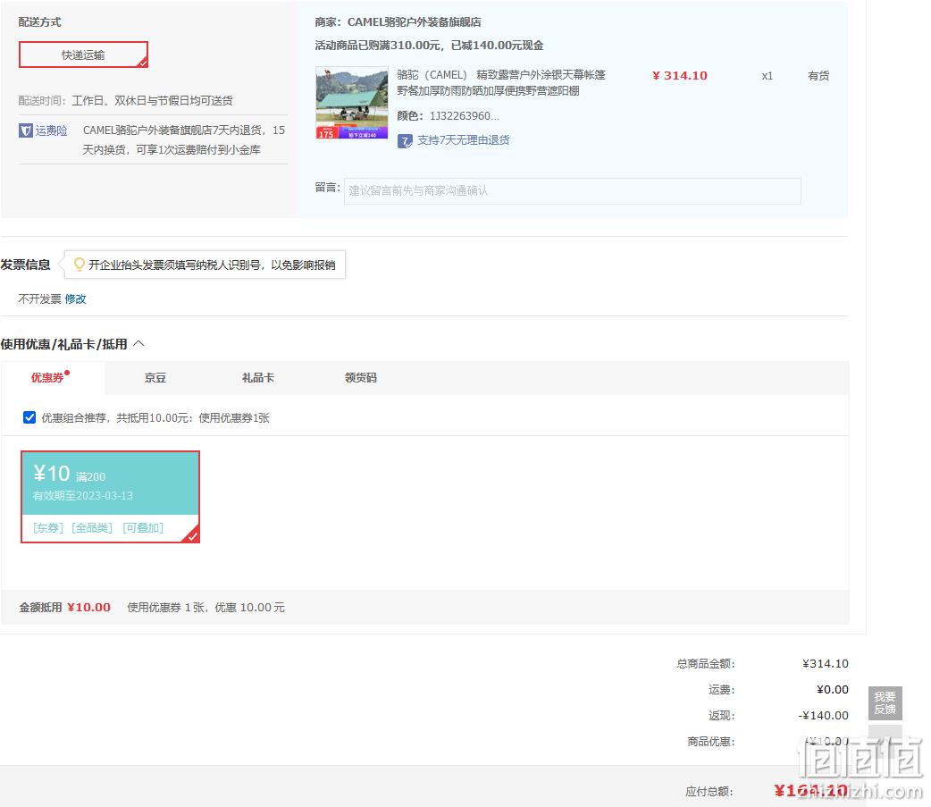Switch to the 京豆 tab
The image size is (931, 807).
[x=155, y=378]
